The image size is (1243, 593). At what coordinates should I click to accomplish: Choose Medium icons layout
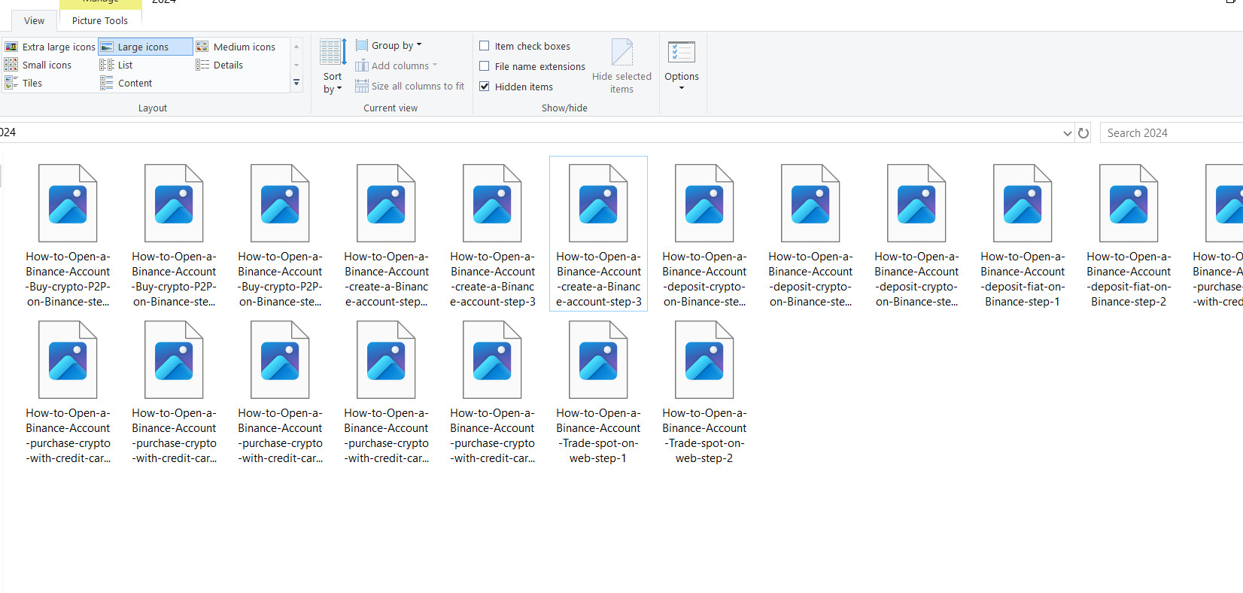click(x=236, y=47)
